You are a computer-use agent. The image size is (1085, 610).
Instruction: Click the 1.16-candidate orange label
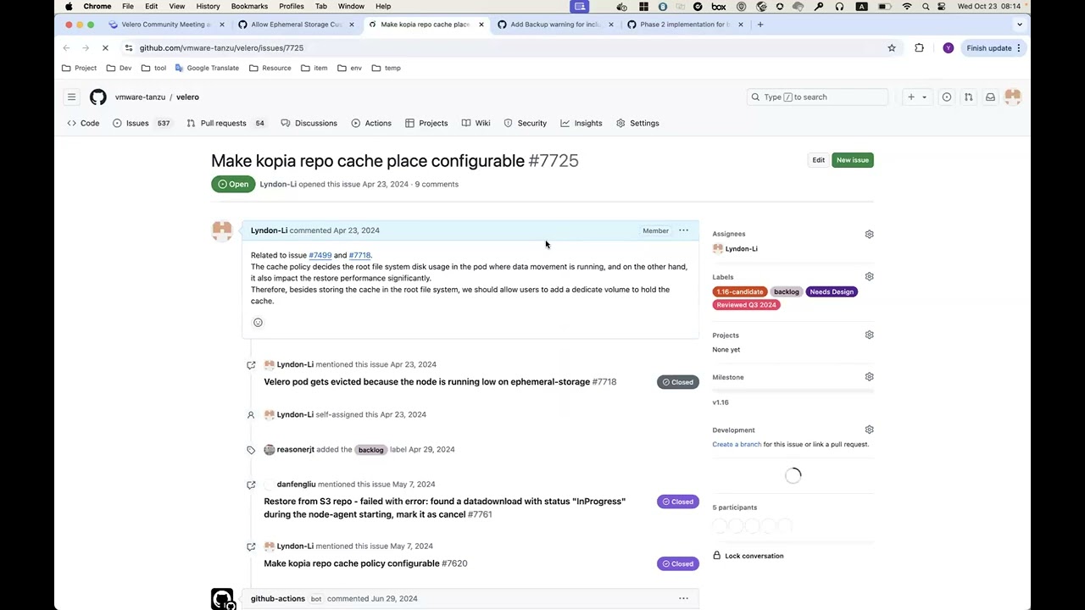pyautogui.click(x=740, y=292)
